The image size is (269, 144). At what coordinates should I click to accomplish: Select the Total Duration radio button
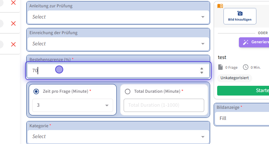pyautogui.click(x=127, y=91)
